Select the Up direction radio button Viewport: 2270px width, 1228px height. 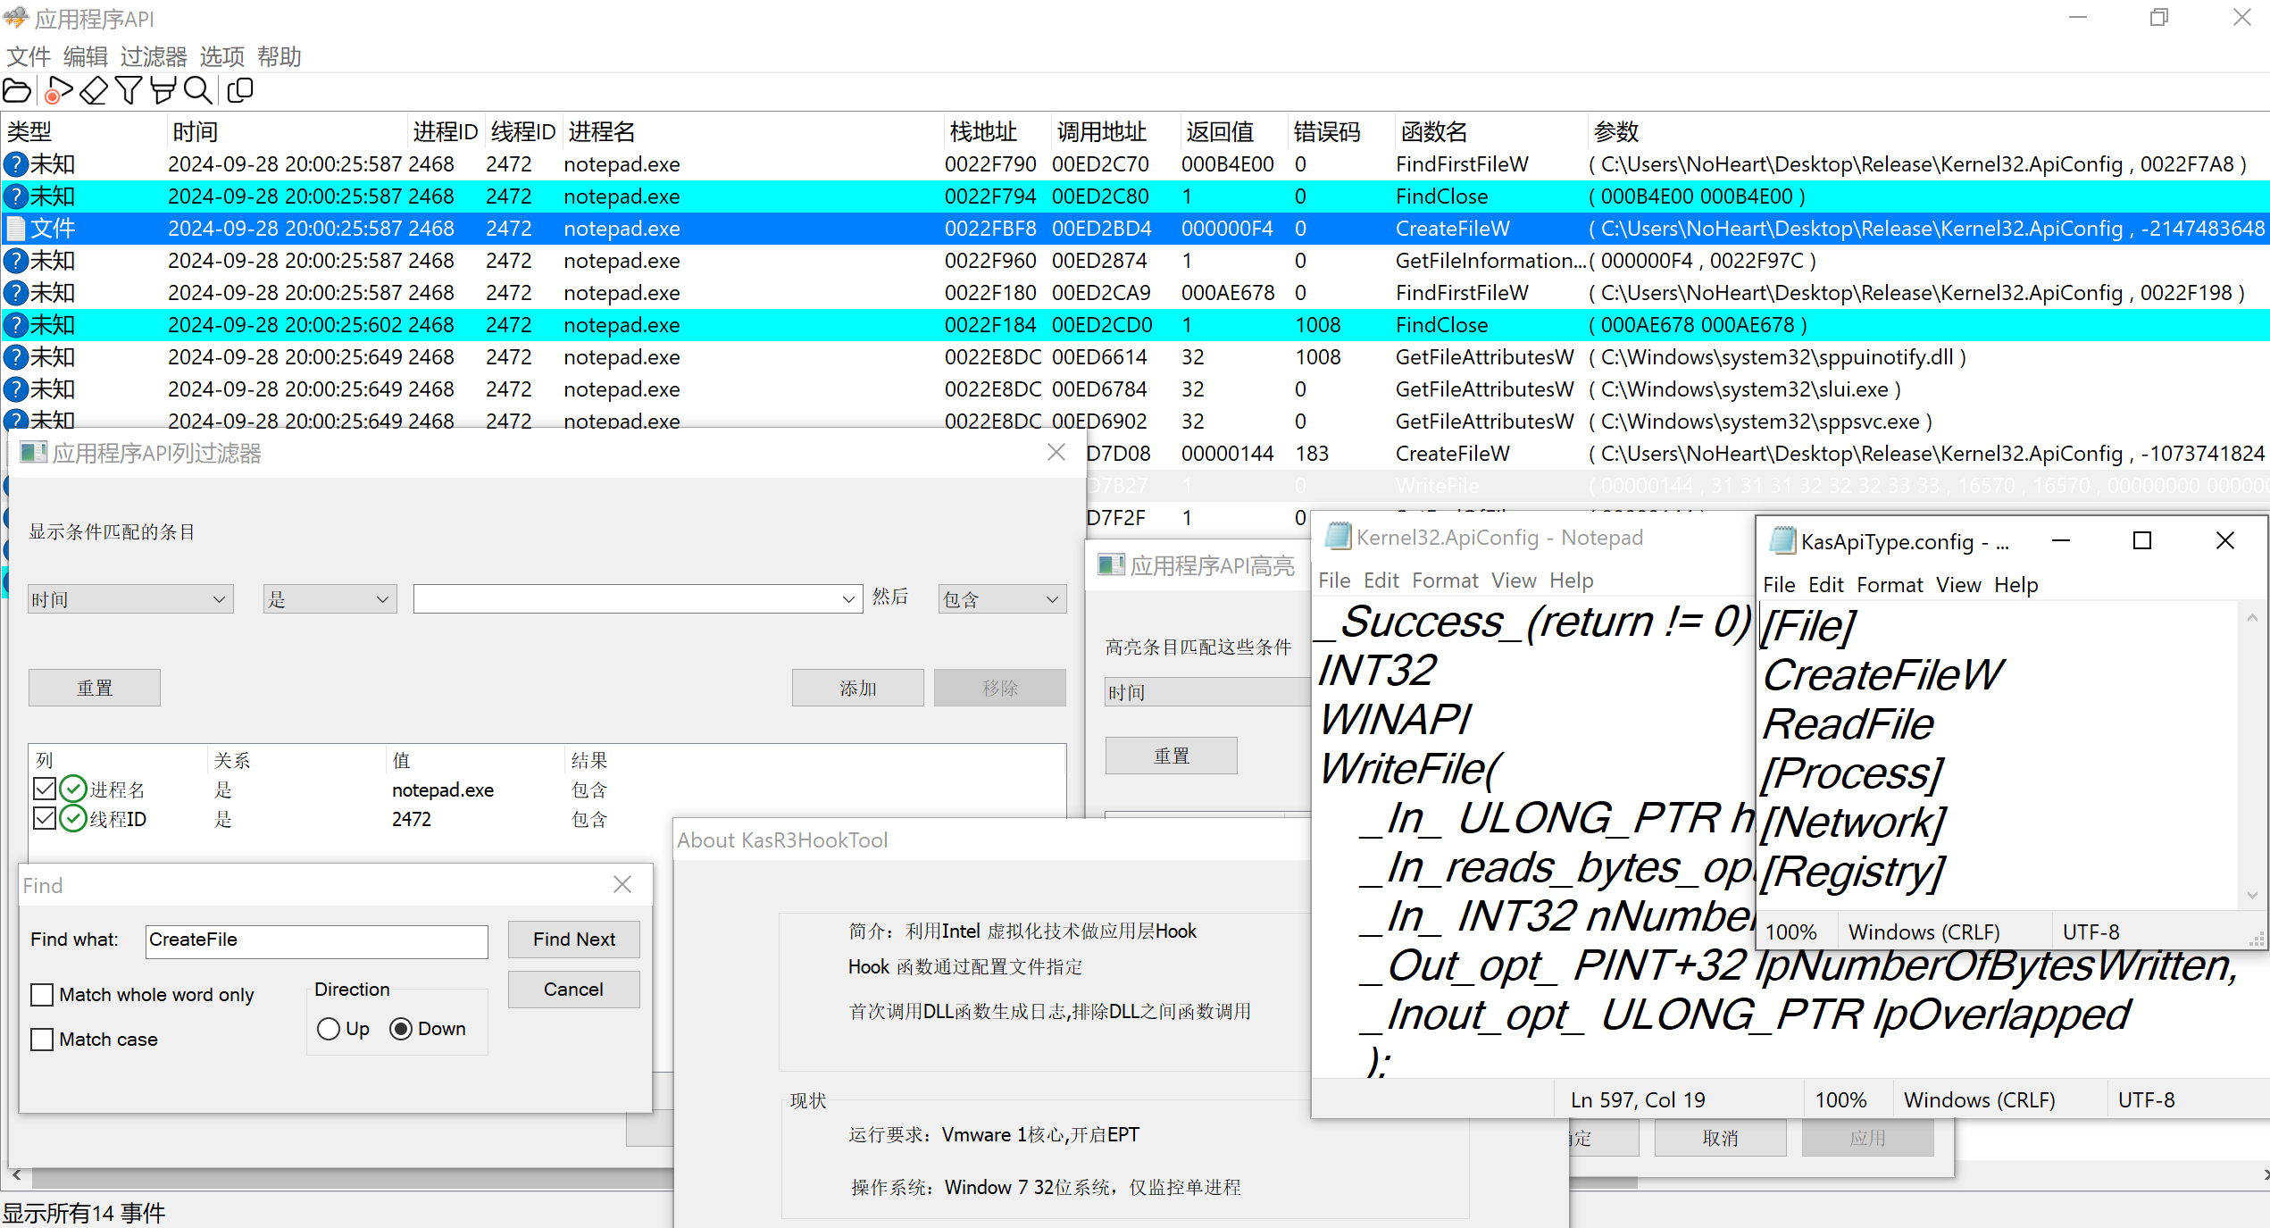click(x=329, y=1029)
